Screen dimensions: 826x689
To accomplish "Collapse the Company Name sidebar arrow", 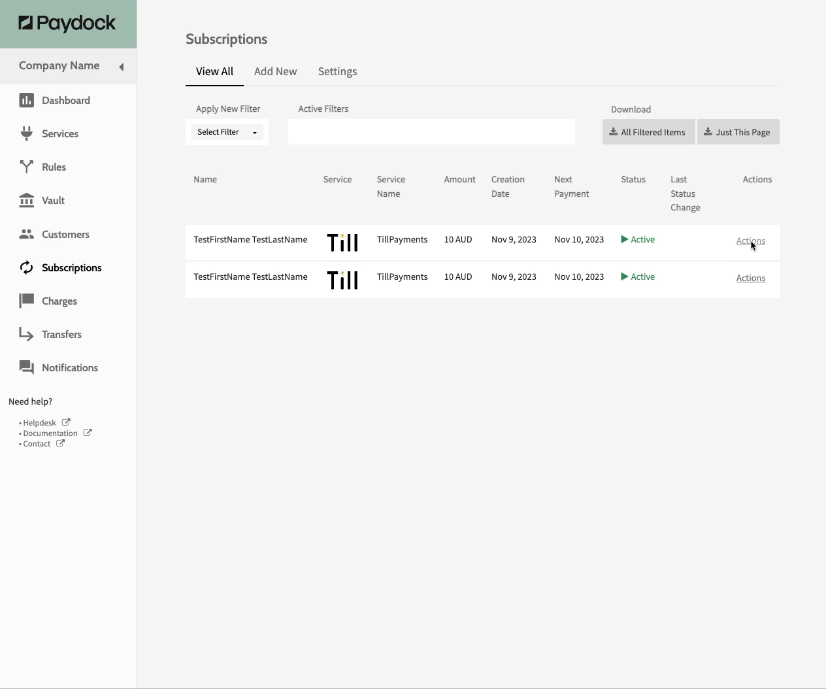I will (121, 67).
